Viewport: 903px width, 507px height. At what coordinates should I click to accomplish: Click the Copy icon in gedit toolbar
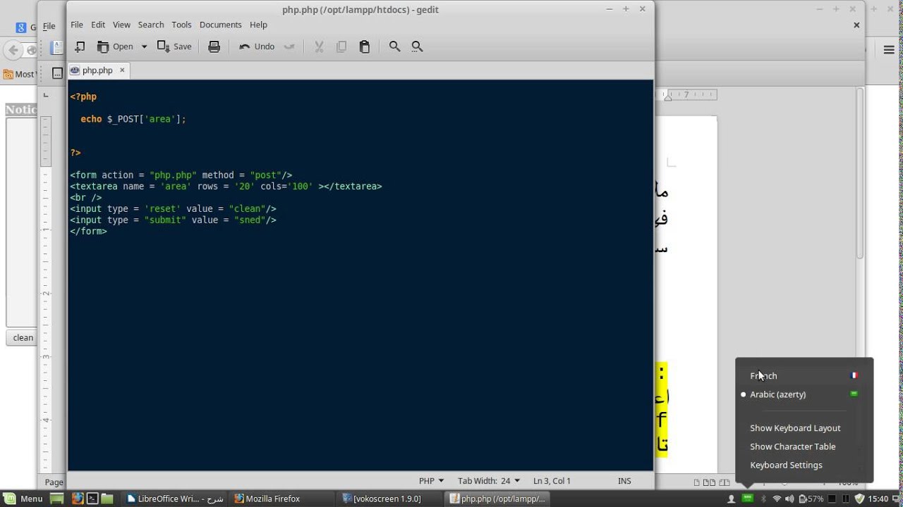[341, 46]
